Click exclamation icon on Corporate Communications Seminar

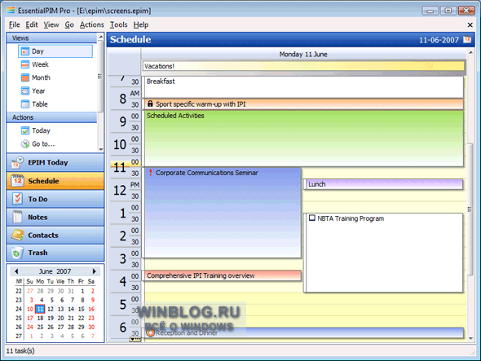pyautogui.click(x=150, y=173)
